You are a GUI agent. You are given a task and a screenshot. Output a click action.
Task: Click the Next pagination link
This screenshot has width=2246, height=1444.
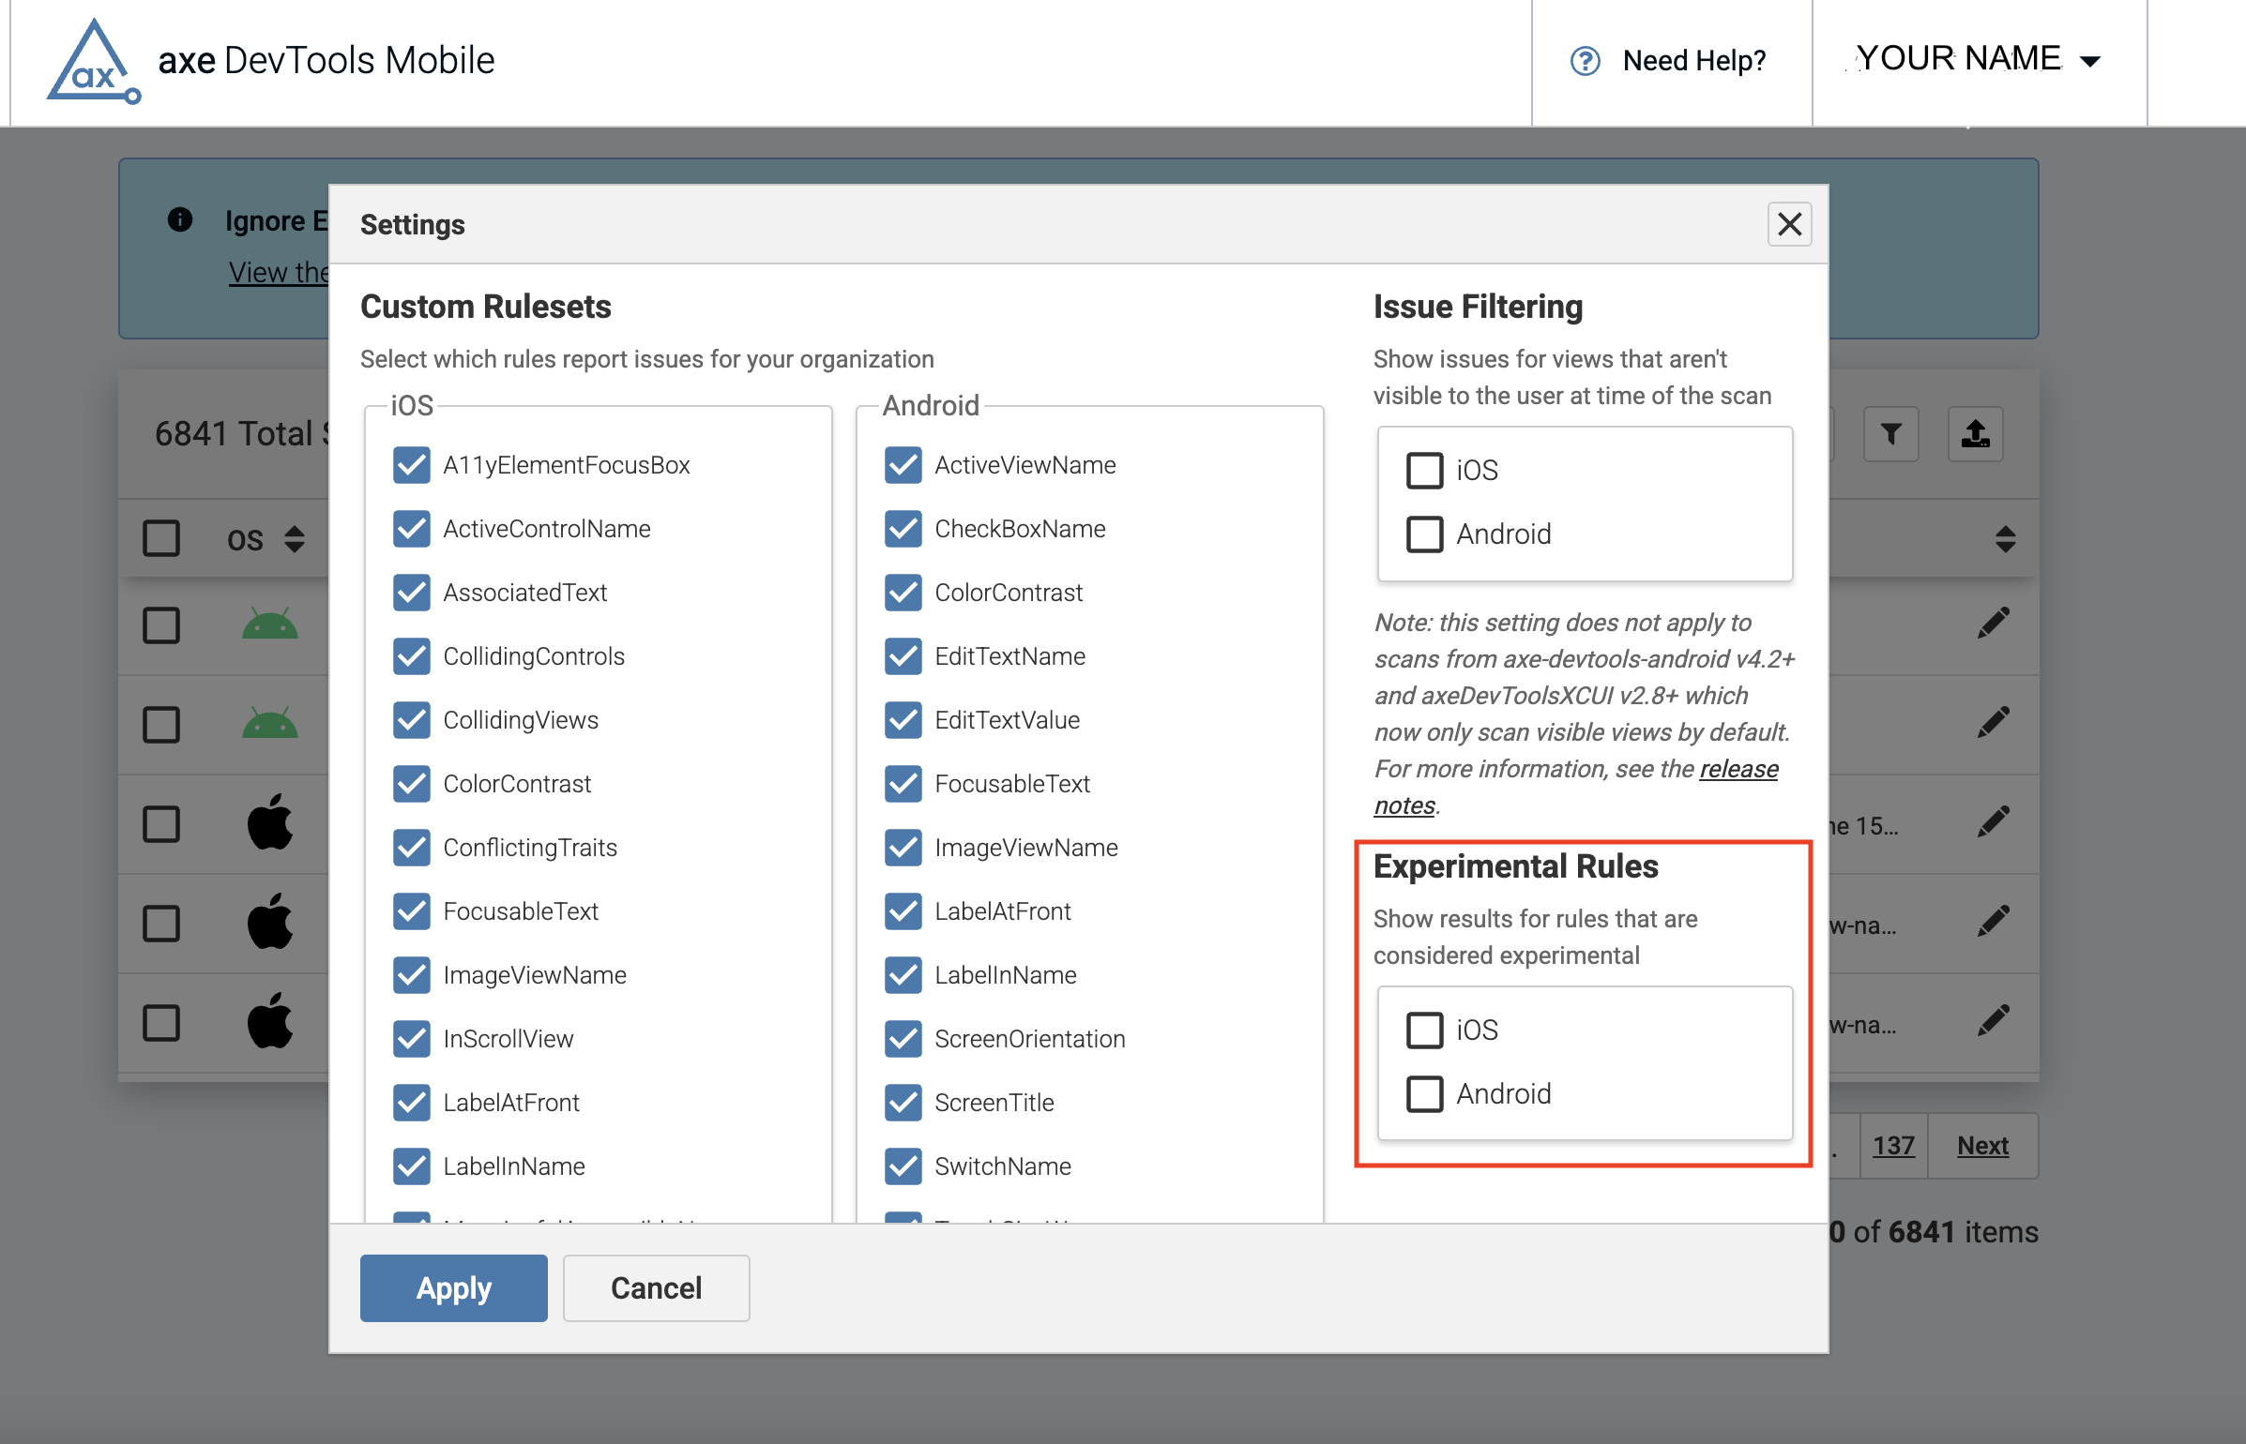coord(1981,1145)
